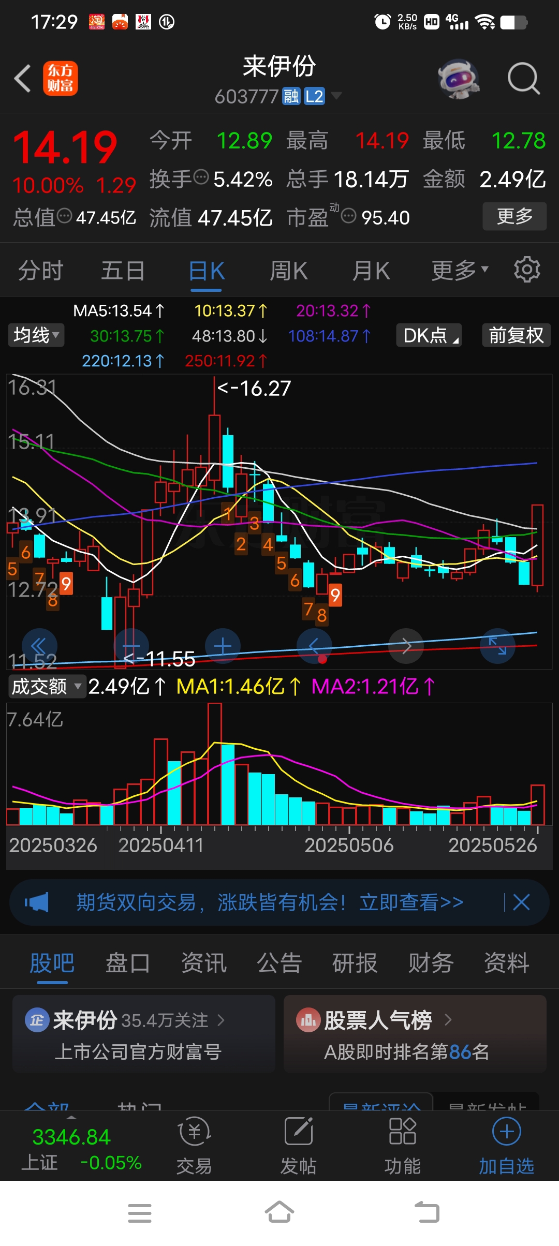Open the 立即查看>> futures link
The height and width of the screenshot is (1246, 559).
(411, 902)
